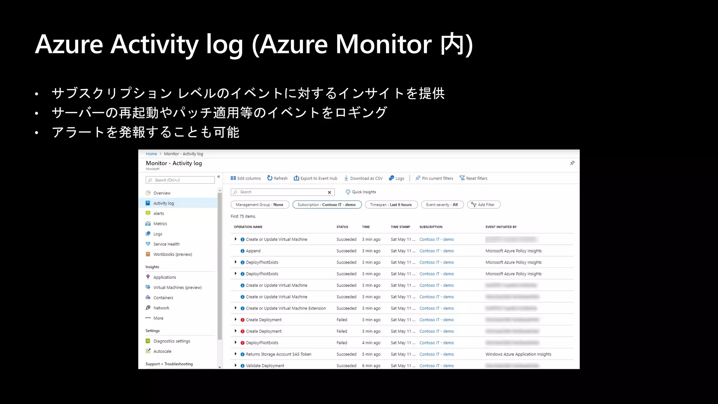Click the Edit columns icon
Screen dimensions: 718x404
(x=233, y=178)
